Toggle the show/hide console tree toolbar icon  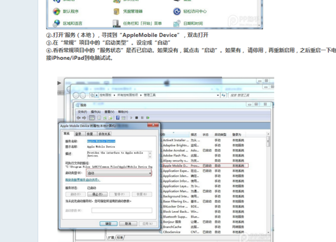coord(92,118)
